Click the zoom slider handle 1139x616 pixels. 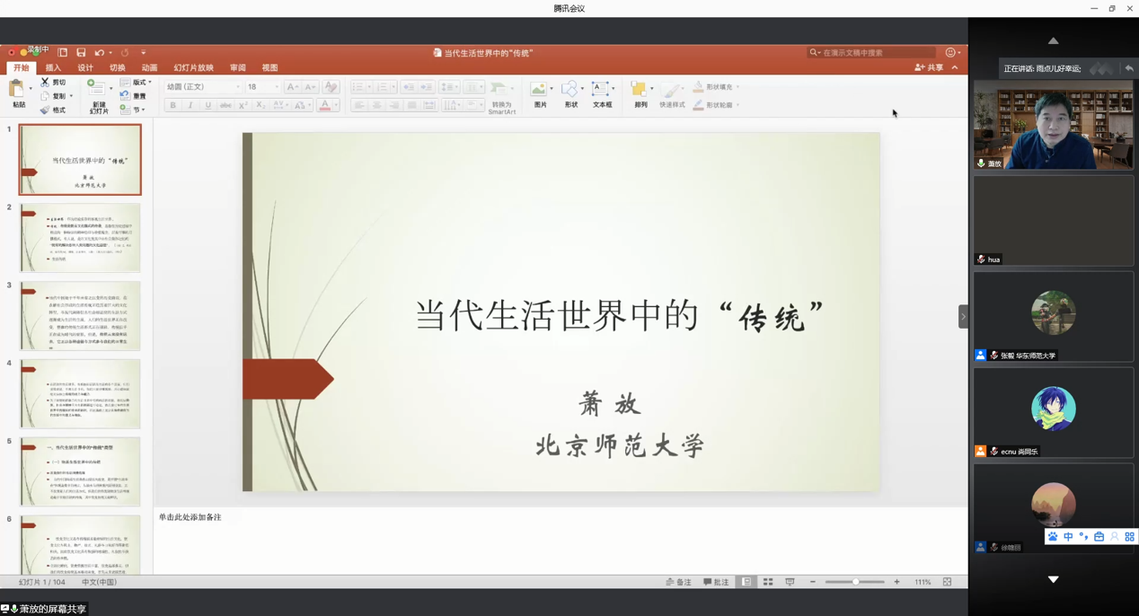(x=855, y=582)
